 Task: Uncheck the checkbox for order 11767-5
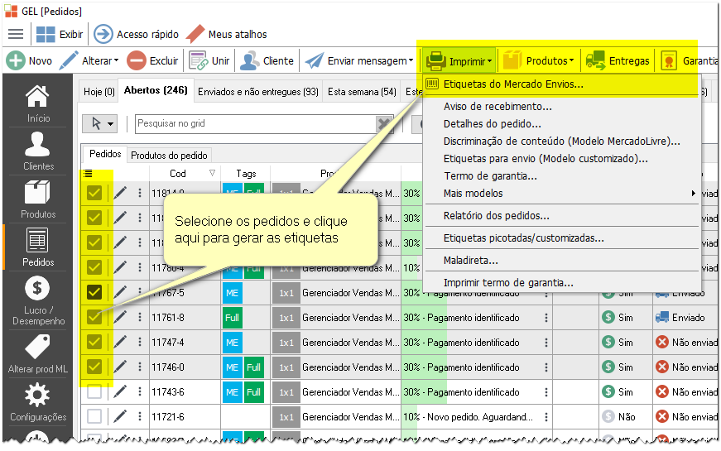[x=94, y=292]
